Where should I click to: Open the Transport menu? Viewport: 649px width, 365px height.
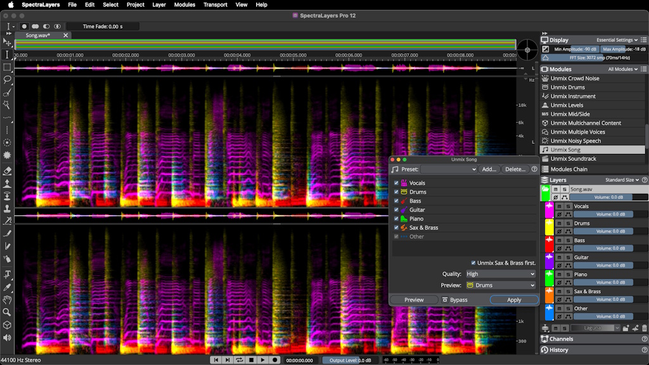215,4
